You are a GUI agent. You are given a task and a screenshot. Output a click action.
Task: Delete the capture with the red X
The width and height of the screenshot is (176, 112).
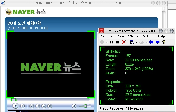point(124,42)
